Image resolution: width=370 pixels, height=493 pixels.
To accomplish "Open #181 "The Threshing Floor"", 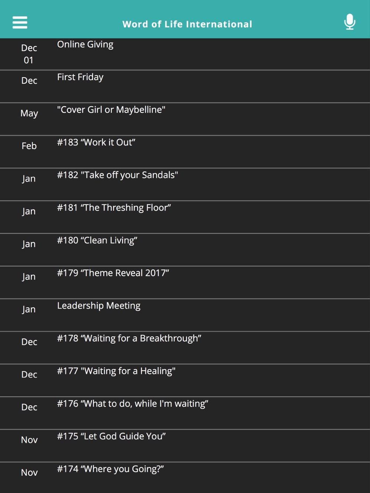I will [185, 217].
